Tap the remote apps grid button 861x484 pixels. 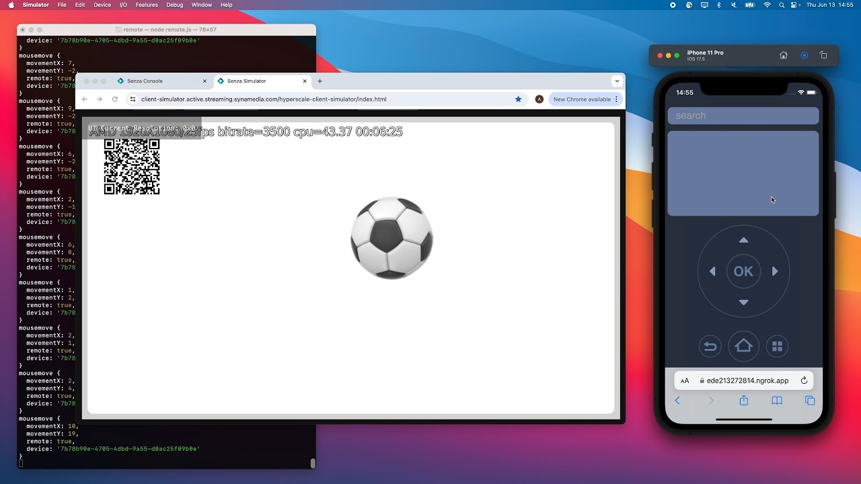pyautogui.click(x=777, y=346)
